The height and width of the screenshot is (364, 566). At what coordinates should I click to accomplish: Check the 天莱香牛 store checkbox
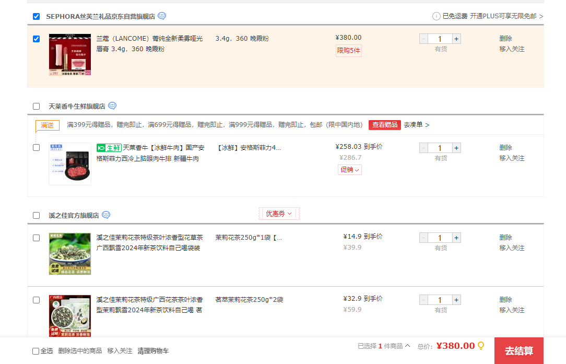(x=37, y=107)
